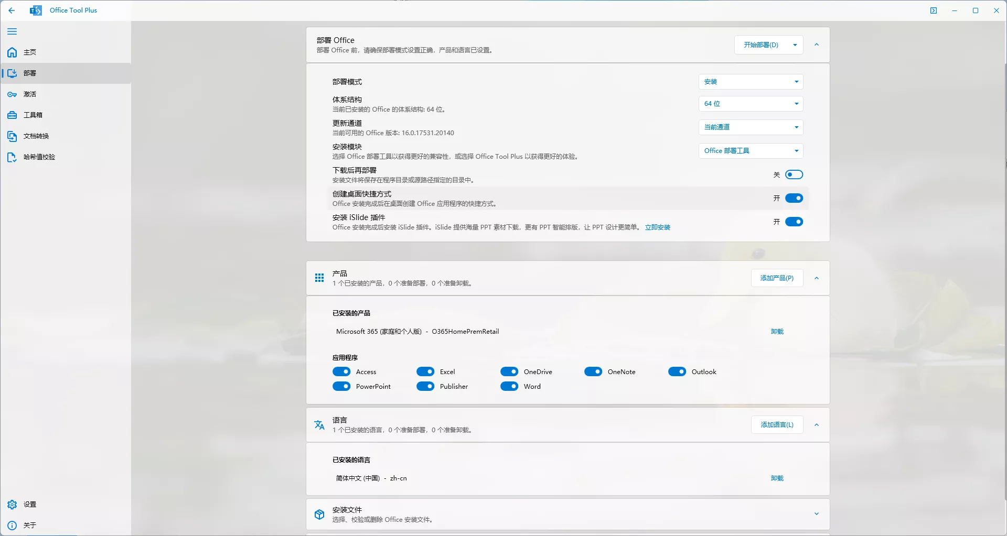Open the 主页 home icon in sidebar

[x=12, y=52]
